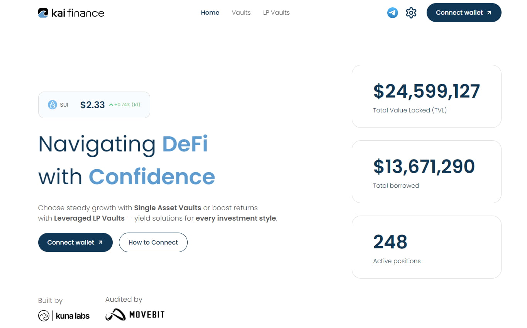Click the SUI droplet token icon
Viewport: 527px width, 328px height.
53,105
